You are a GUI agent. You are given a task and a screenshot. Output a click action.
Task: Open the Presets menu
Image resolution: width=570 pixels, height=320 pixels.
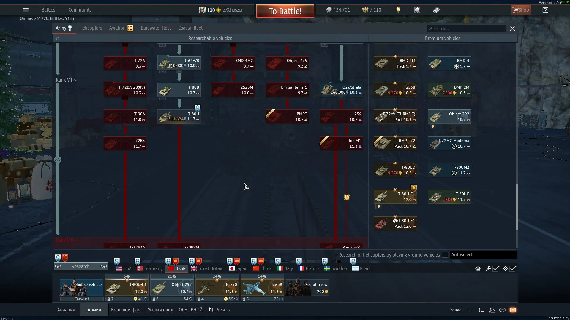pyautogui.click(x=219, y=310)
